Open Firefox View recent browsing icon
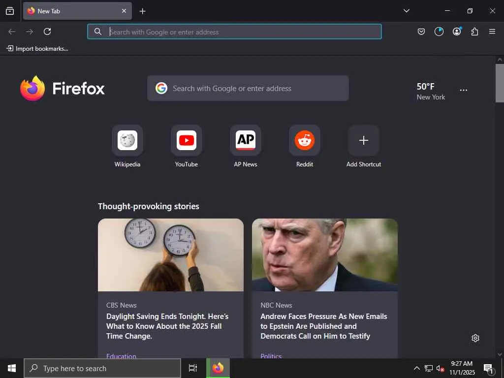504x378 pixels. [x=10, y=11]
